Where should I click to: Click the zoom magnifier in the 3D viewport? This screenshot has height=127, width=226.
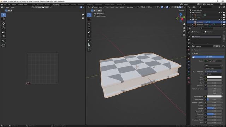pyautogui.click(x=184, y=24)
